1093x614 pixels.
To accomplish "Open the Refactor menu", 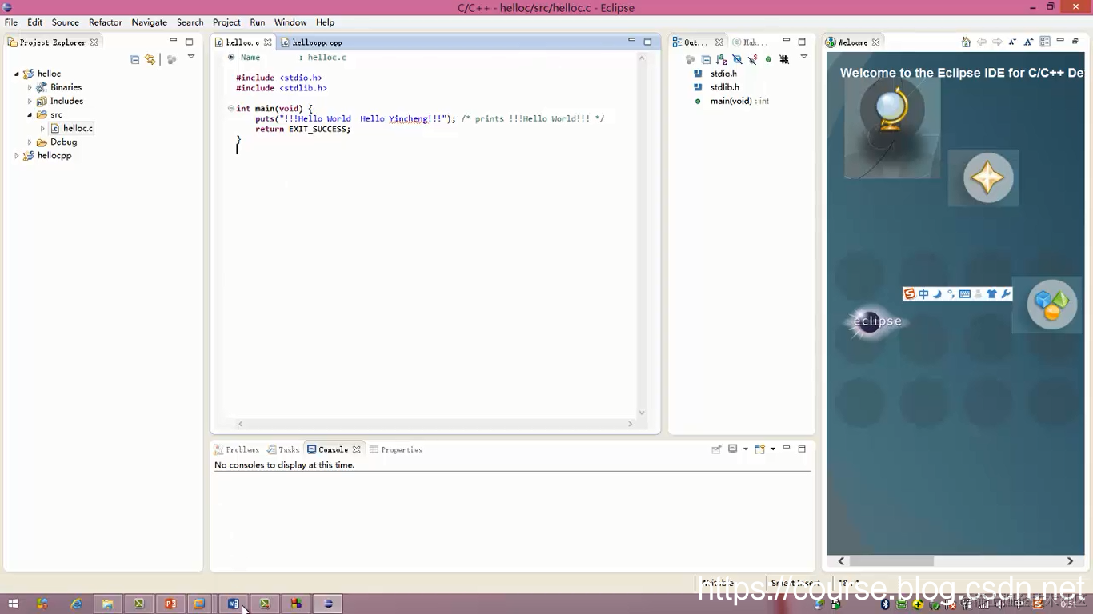I will pos(106,22).
